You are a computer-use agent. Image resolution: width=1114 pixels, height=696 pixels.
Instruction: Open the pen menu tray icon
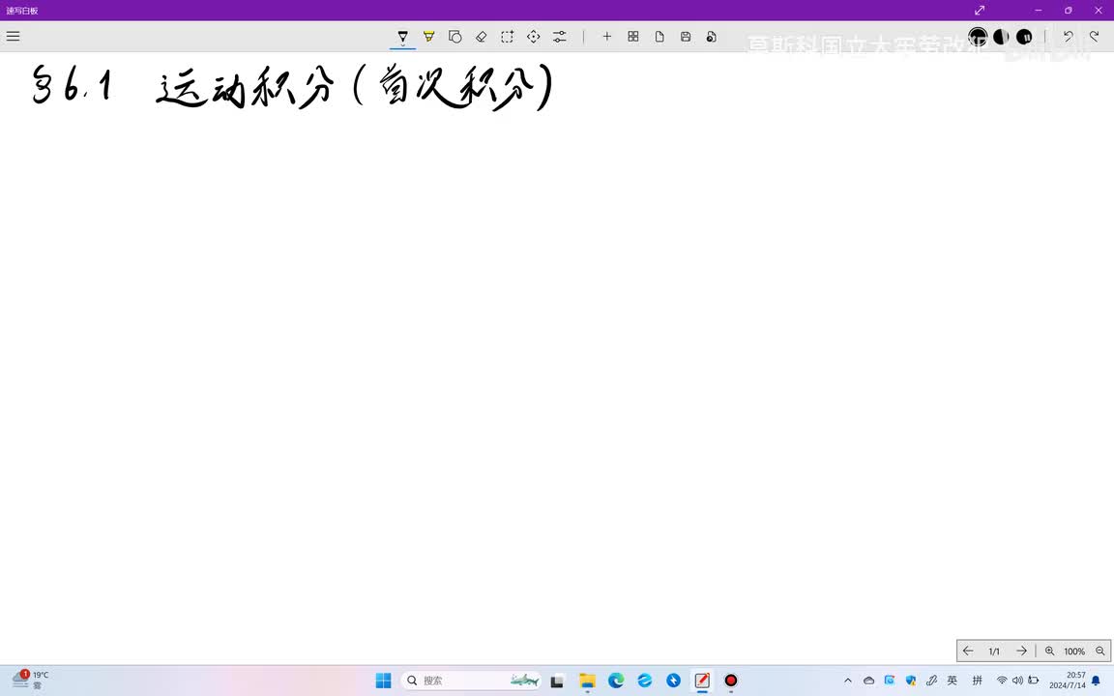coord(931,681)
